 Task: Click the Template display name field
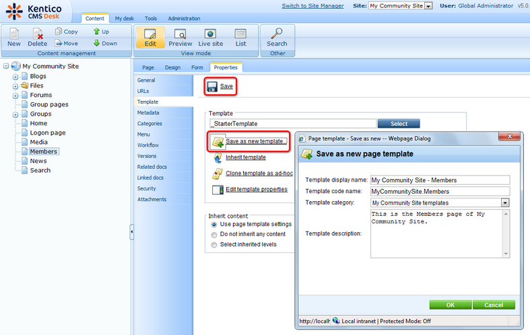[x=440, y=180]
